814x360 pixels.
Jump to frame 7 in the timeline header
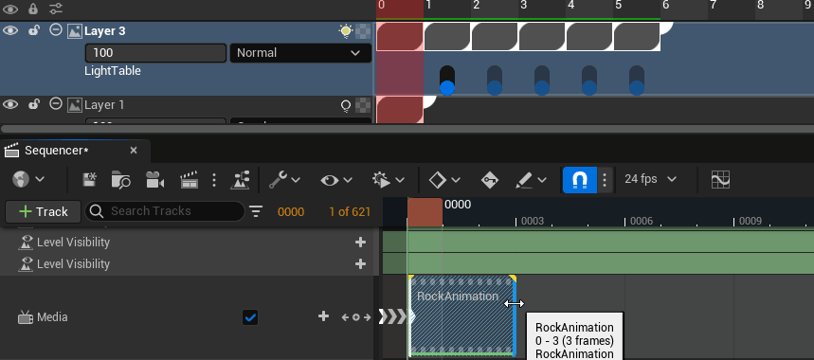[713, 6]
